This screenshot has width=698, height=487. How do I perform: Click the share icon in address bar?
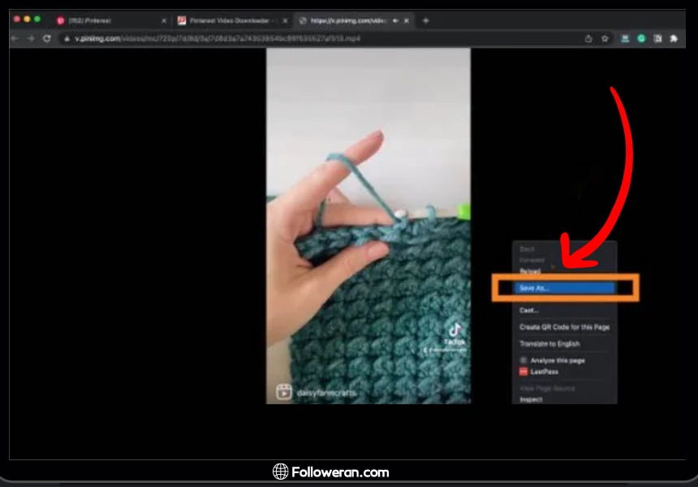(x=588, y=38)
